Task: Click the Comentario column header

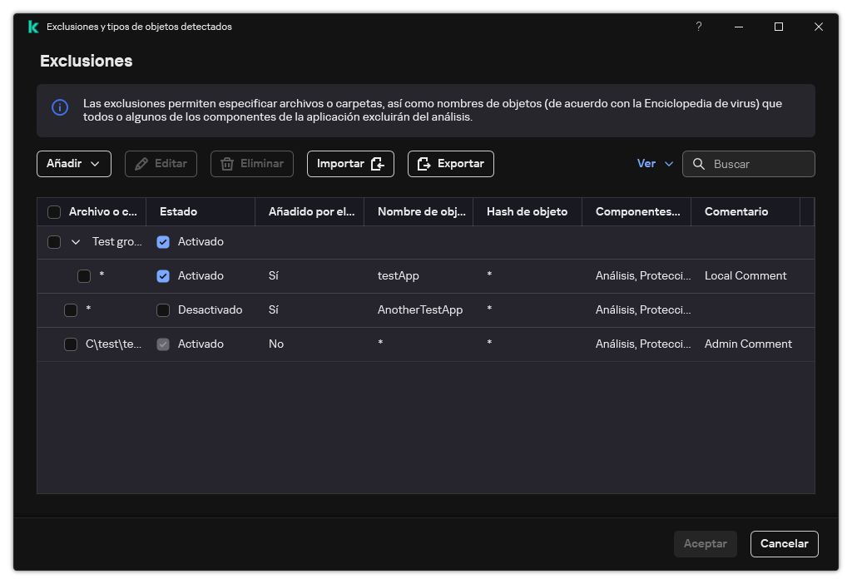Action: pos(736,211)
